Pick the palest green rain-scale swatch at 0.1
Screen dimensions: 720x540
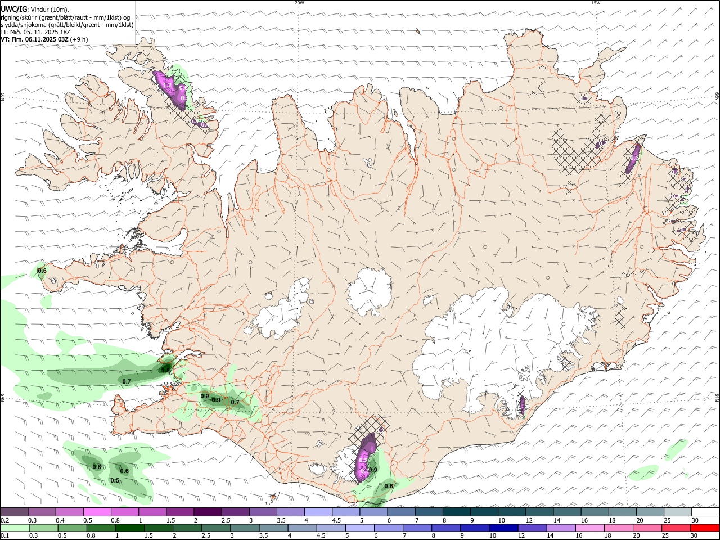15,528
